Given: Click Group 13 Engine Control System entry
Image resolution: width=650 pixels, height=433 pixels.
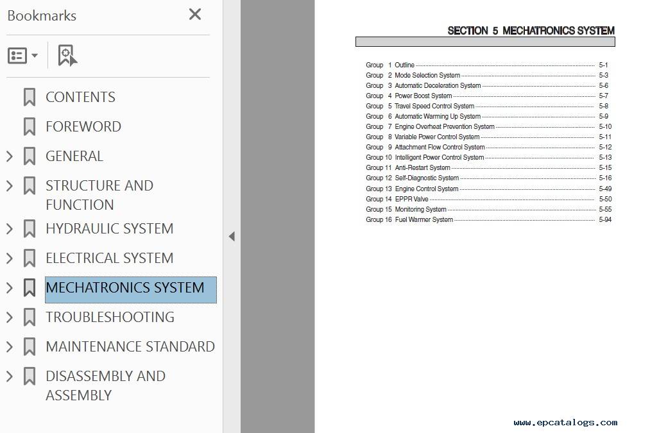Looking at the screenshot, I should click(488, 189).
